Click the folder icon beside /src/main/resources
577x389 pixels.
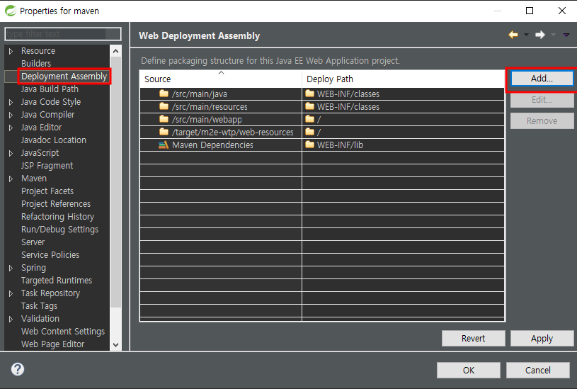tap(164, 106)
